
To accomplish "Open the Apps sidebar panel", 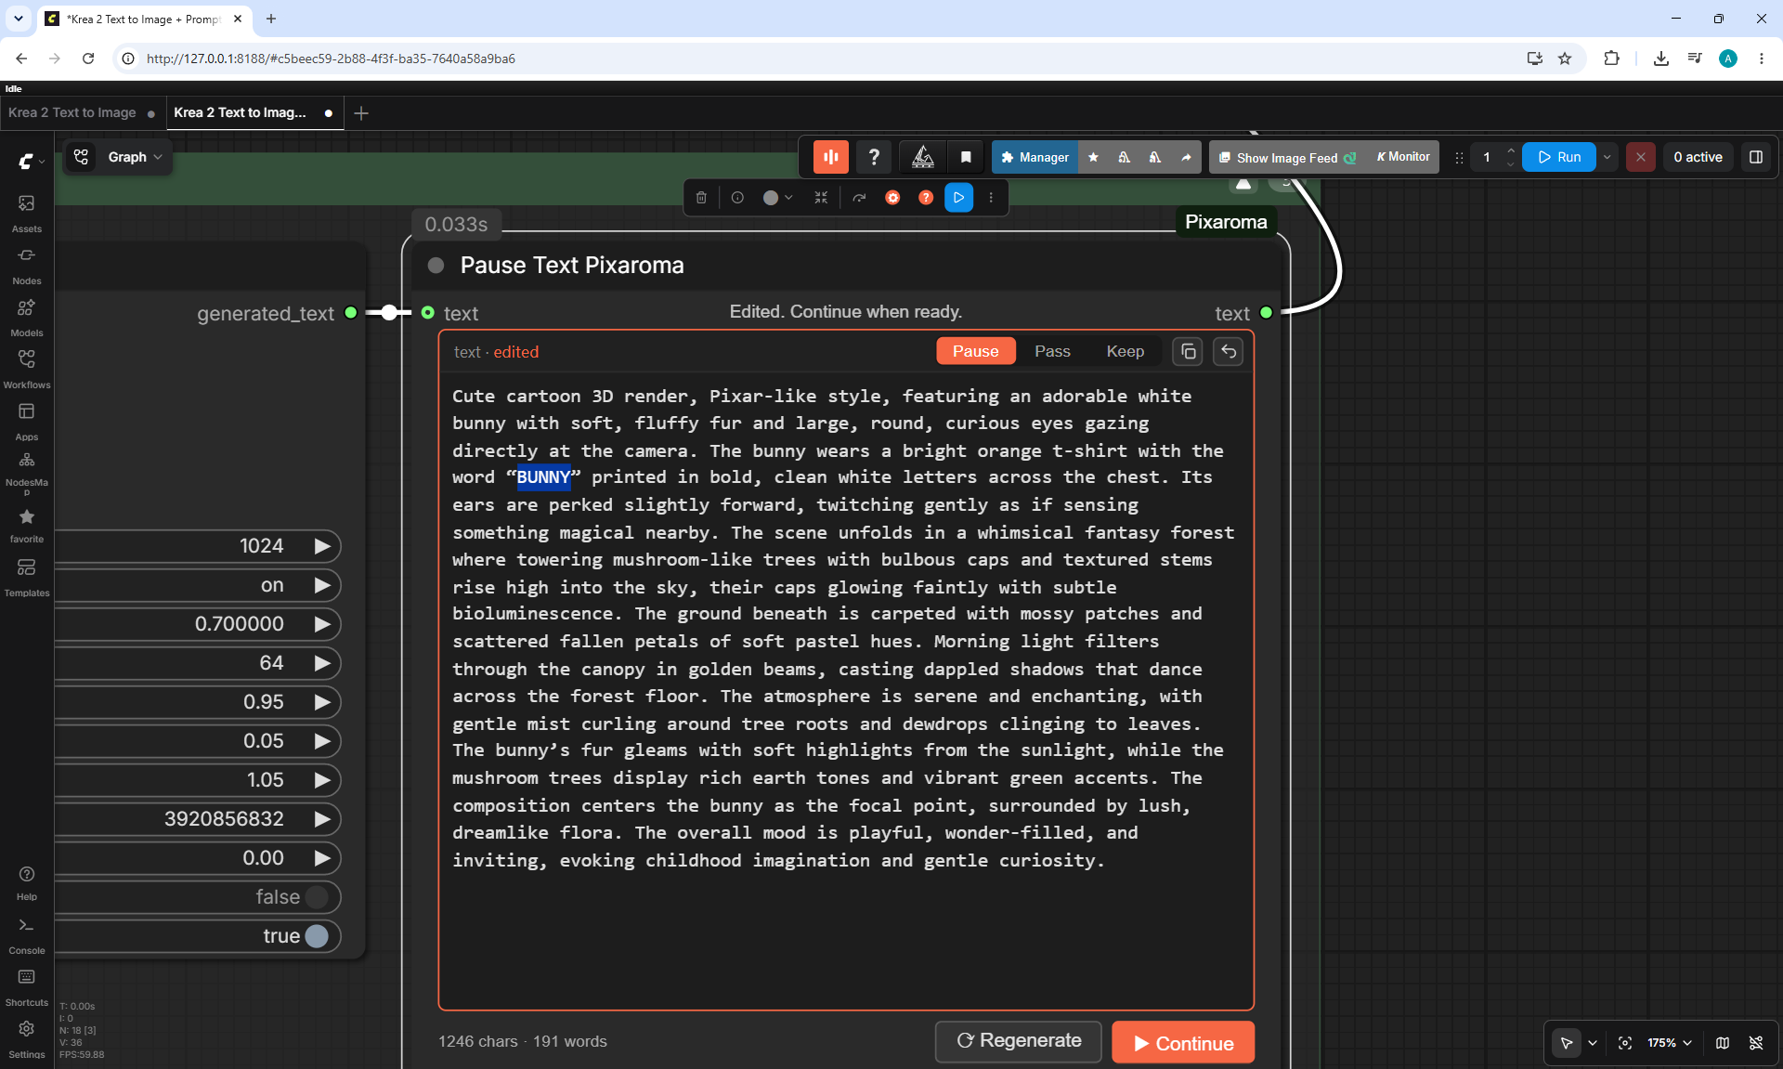I will (26, 421).
